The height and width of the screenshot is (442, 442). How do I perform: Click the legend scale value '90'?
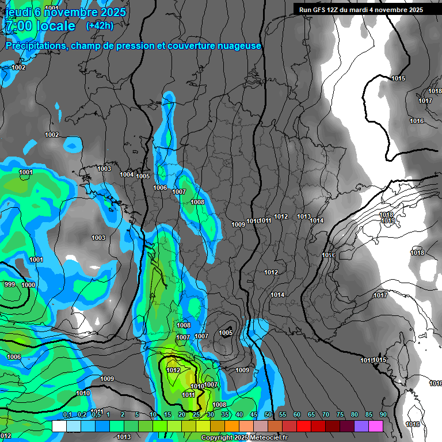pos(383,414)
